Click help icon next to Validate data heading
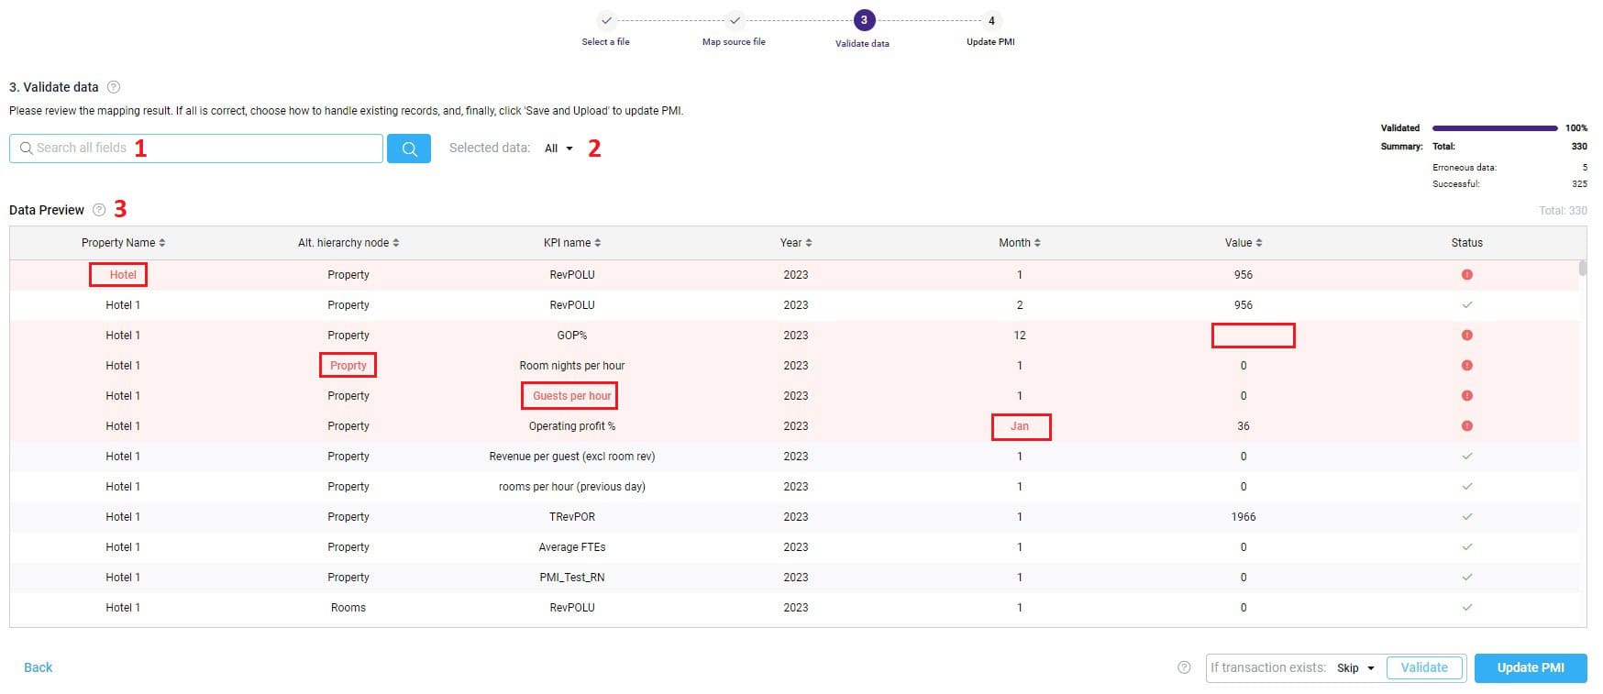The height and width of the screenshot is (694, 1603). (x=114, y=87)
